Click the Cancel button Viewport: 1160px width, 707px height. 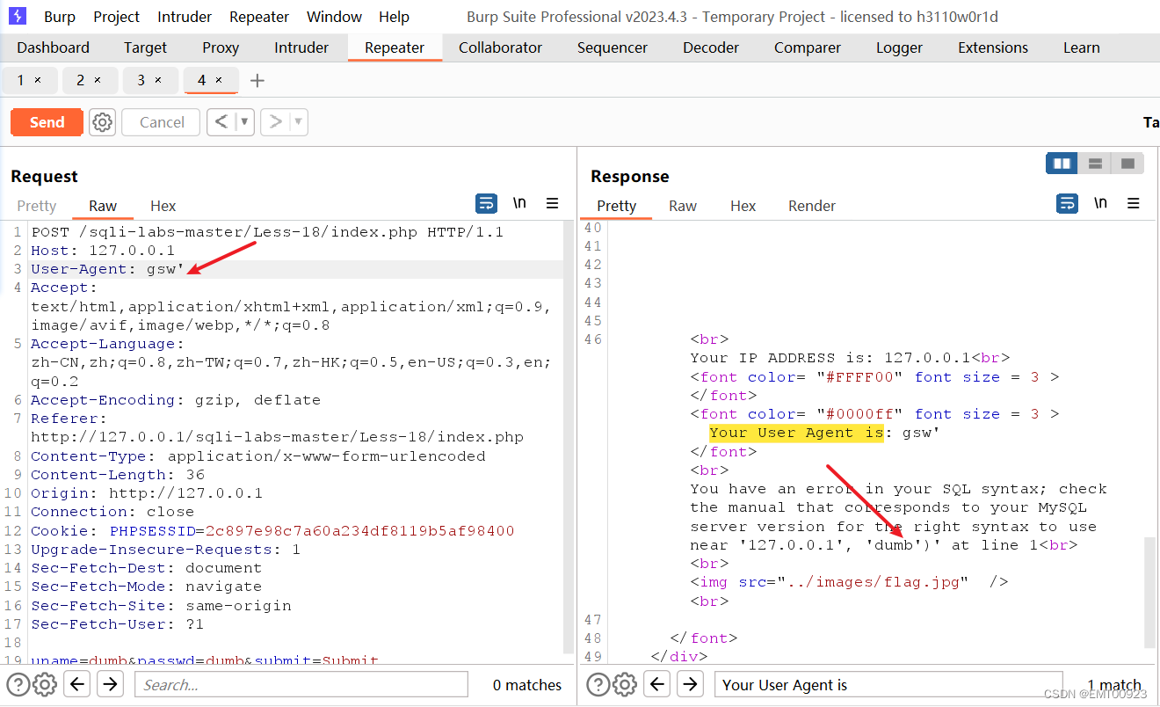point(162,122)
